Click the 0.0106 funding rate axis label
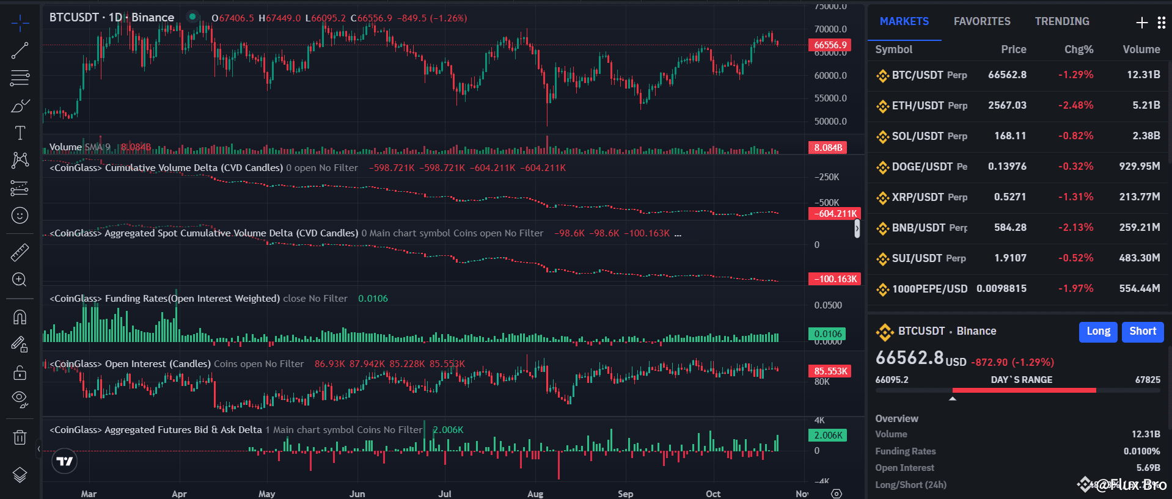The image size is (1172, 499). [828, 334]
